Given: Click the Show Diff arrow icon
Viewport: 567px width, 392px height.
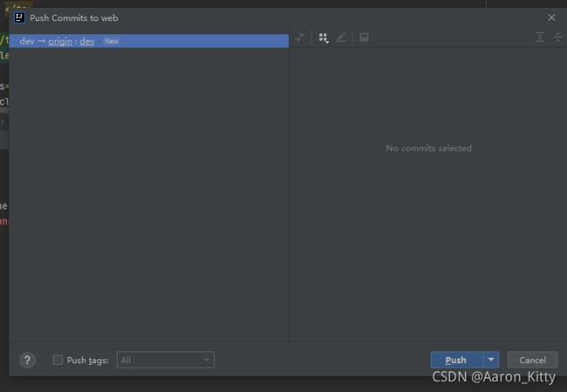Looking at the screenshot, I should [300, 38].
